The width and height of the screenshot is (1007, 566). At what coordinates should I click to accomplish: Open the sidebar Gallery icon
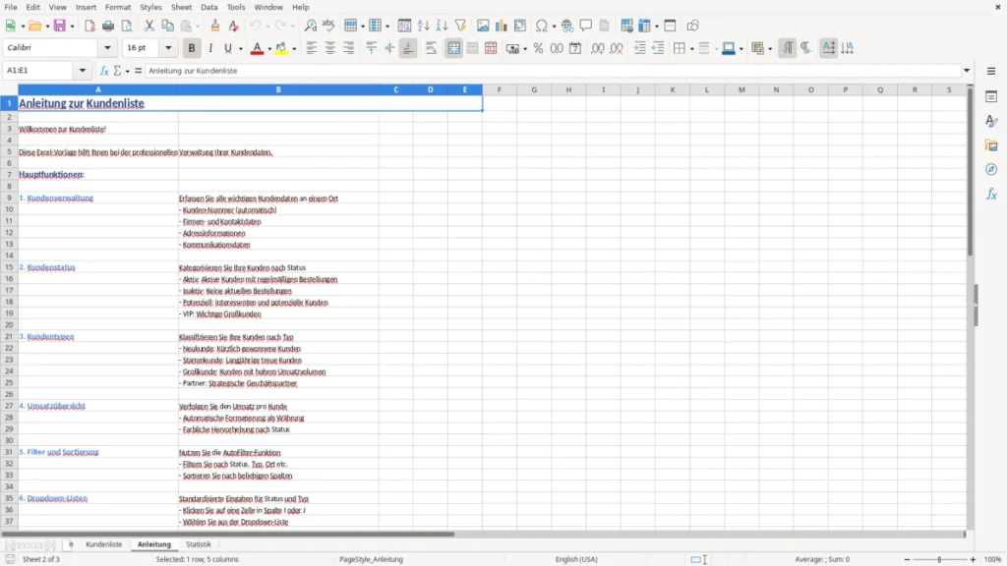pos(991,145)
